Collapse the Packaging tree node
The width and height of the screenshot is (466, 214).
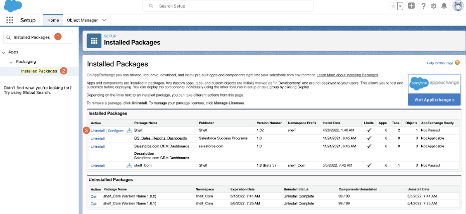(x=11, y=62)
